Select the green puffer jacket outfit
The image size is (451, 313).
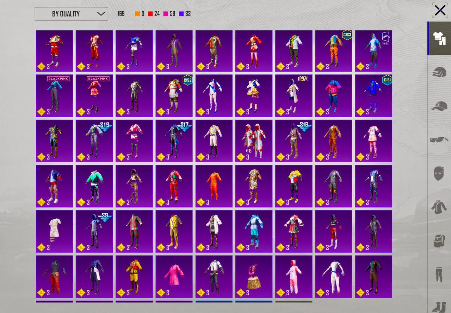tap(94, 186)
